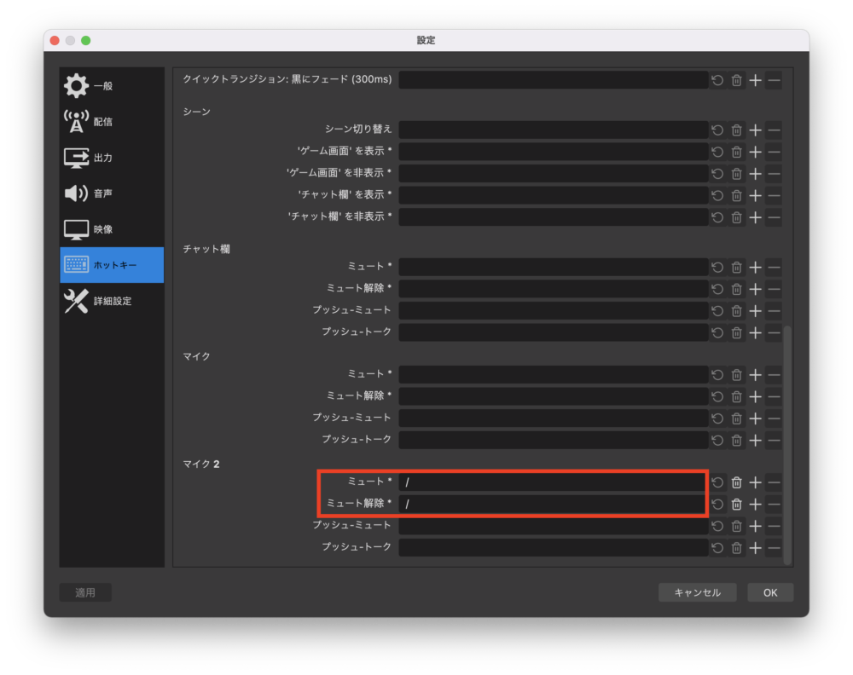Click the シーン切り替え hotkey field

pyautogui.click(x=553, y=130)
